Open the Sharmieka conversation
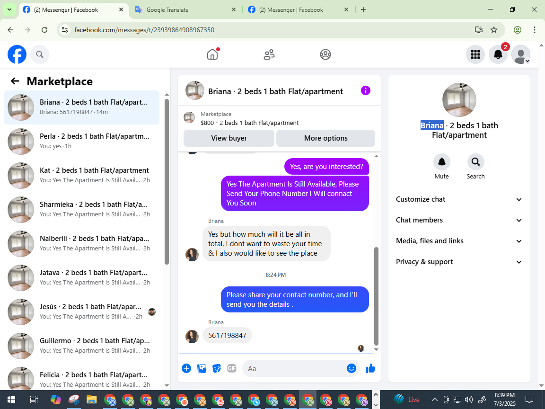The height and width of the screenshot is (409, 545). [x=81, y=209]
